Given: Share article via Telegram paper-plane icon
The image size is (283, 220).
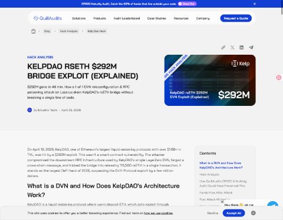Looking at the screenshot, I should point(251,47).
